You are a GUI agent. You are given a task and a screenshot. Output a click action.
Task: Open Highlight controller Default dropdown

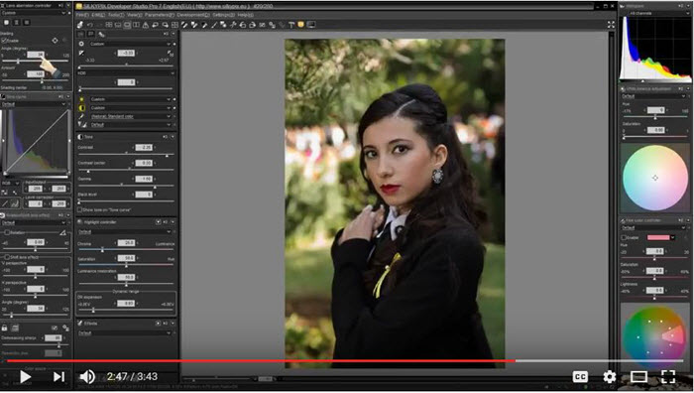pyautogui.click(x=125, y=231)
